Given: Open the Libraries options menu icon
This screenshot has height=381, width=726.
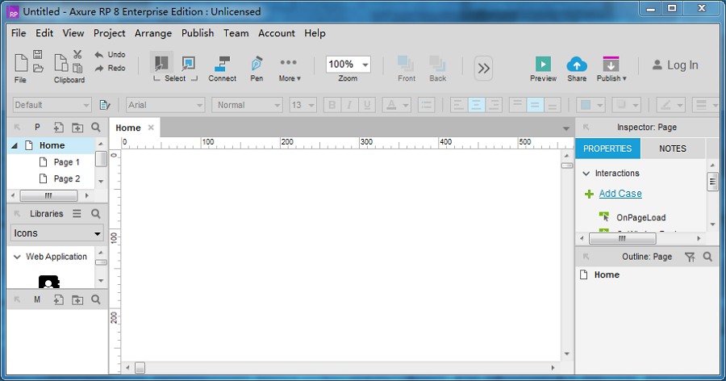Looking at the screenshot, I should coord(77,213).
